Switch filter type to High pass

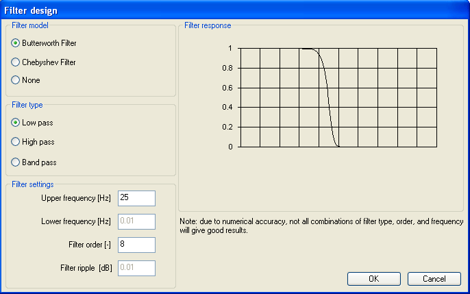(16, 142)
